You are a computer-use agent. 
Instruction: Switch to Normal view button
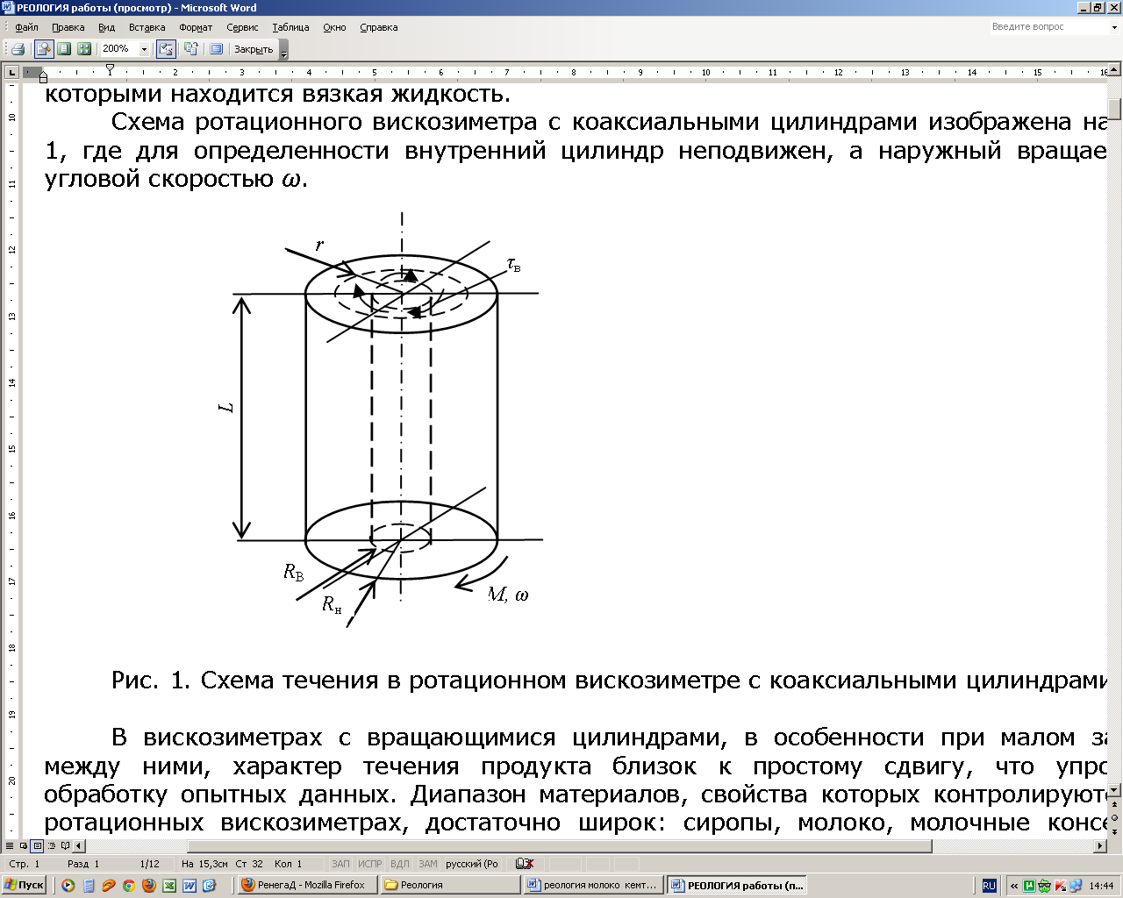[x=10, y=845]
